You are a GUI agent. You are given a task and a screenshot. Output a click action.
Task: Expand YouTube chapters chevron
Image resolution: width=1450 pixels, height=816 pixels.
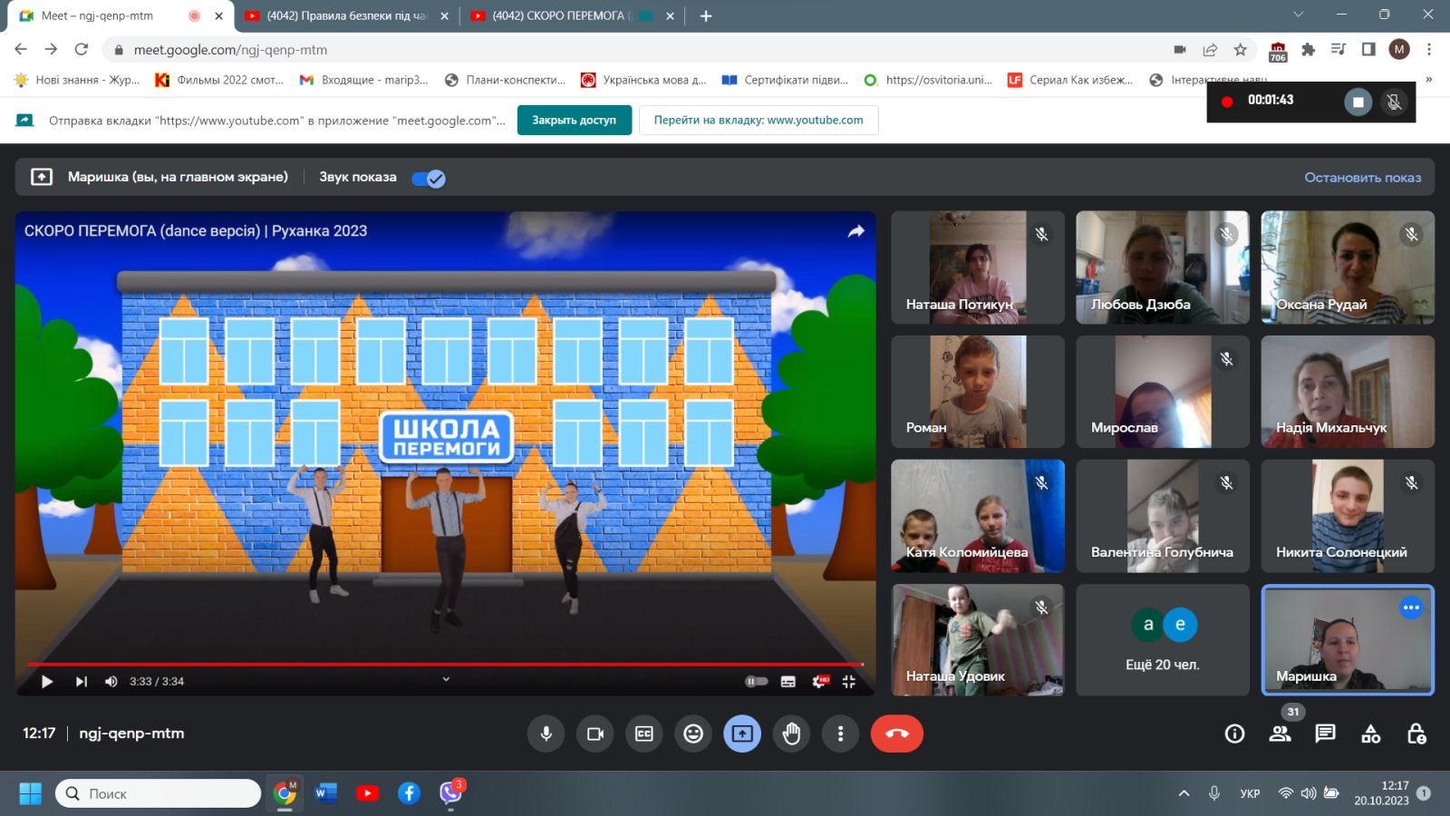(x=446, y=679)
